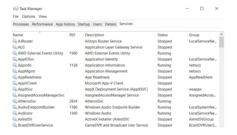
Task: Switch to the Details tab
Action: (111, 24)
